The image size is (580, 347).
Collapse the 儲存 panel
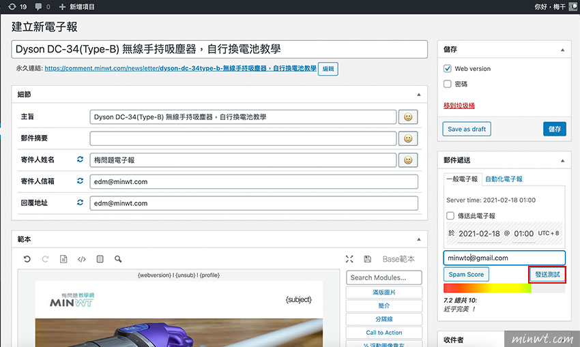point(563,50)
